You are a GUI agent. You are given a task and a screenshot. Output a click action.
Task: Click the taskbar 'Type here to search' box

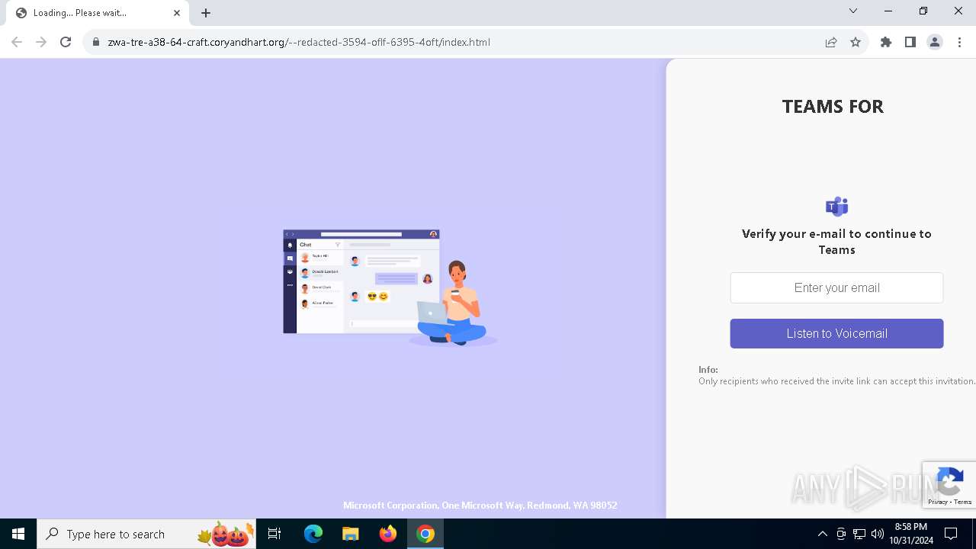pos(148,534)
